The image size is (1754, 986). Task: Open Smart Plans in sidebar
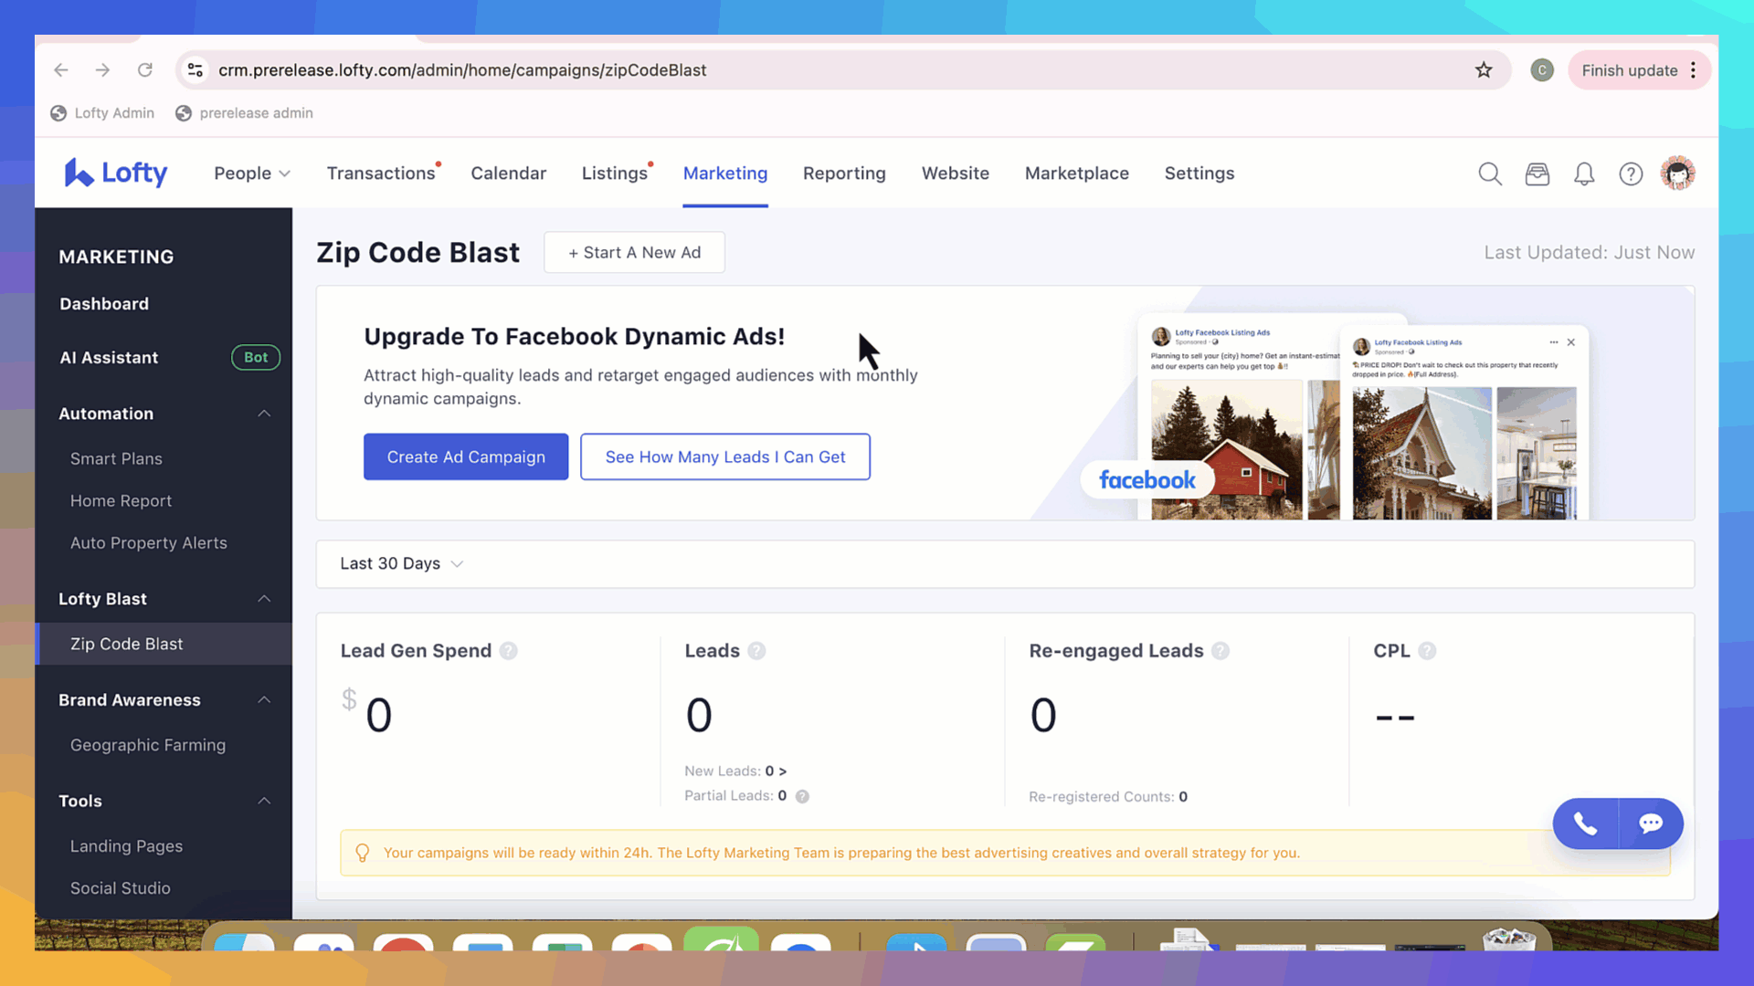[116, 459]
